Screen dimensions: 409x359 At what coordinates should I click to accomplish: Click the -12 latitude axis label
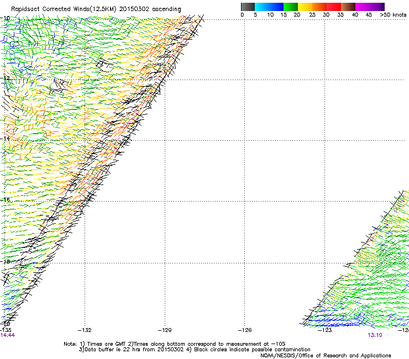pos(5,78)
